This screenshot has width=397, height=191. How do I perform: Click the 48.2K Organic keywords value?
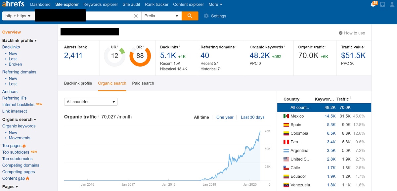[260, 56]
